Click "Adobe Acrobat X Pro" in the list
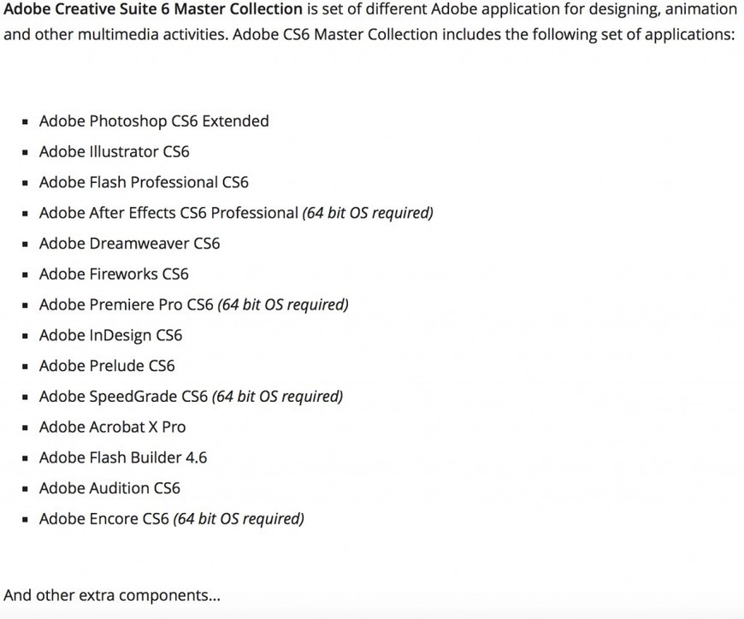This screenshot has width=744, height=619. [x=112, y=427]
